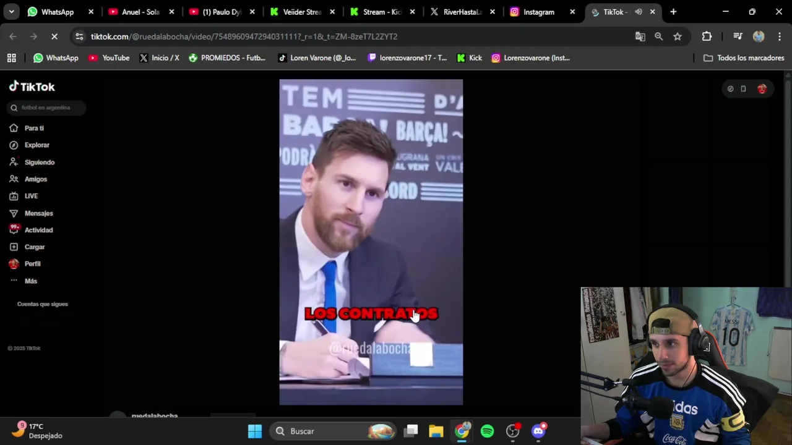Click the TikTok profile avatar top right

coord(762,89)
